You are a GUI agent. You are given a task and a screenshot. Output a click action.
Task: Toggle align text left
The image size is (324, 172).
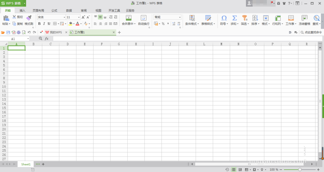95,24
